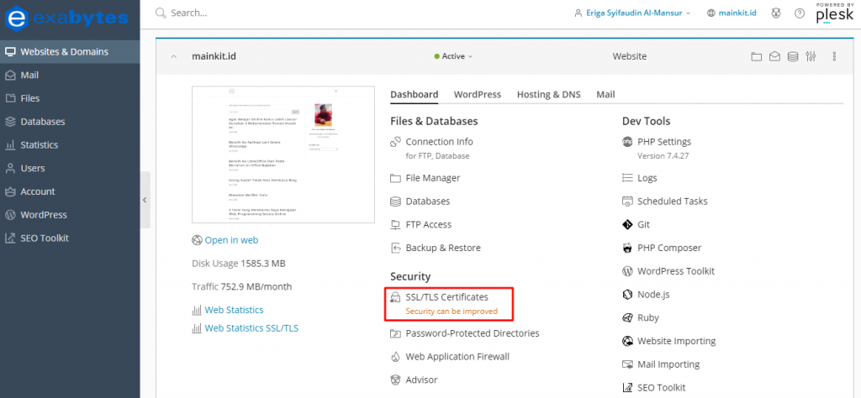Image resolution: width=861 pixels, height=398 pixels.
Task: Click the search magnifier icon
Action: (x=161, y=13)
